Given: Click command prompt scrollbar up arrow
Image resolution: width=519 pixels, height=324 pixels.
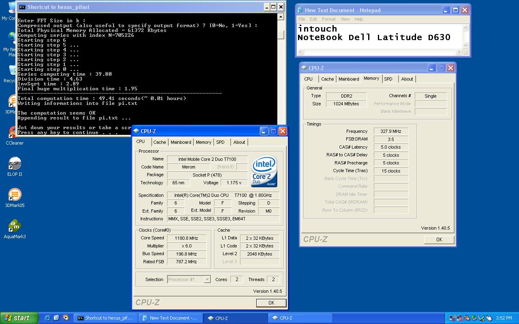Looking at the screenshot, I should 281,17.
